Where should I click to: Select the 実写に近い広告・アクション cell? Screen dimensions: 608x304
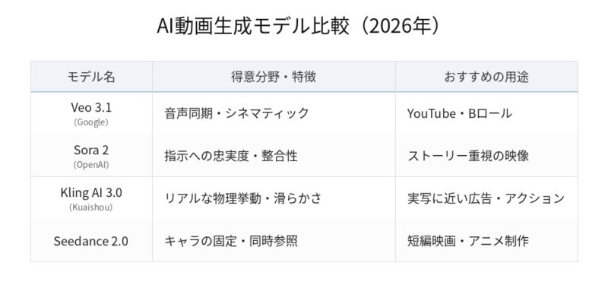(486, 198)
